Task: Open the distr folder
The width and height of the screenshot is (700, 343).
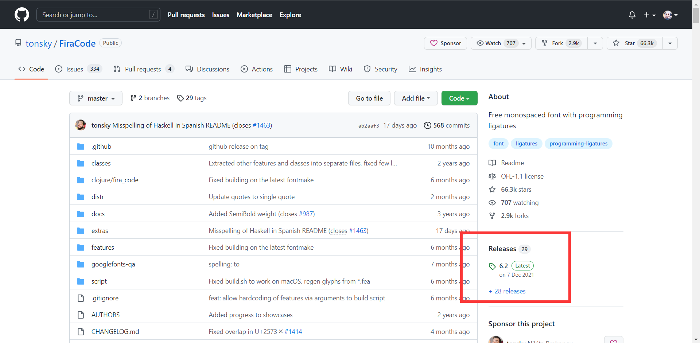Action: 98,197
